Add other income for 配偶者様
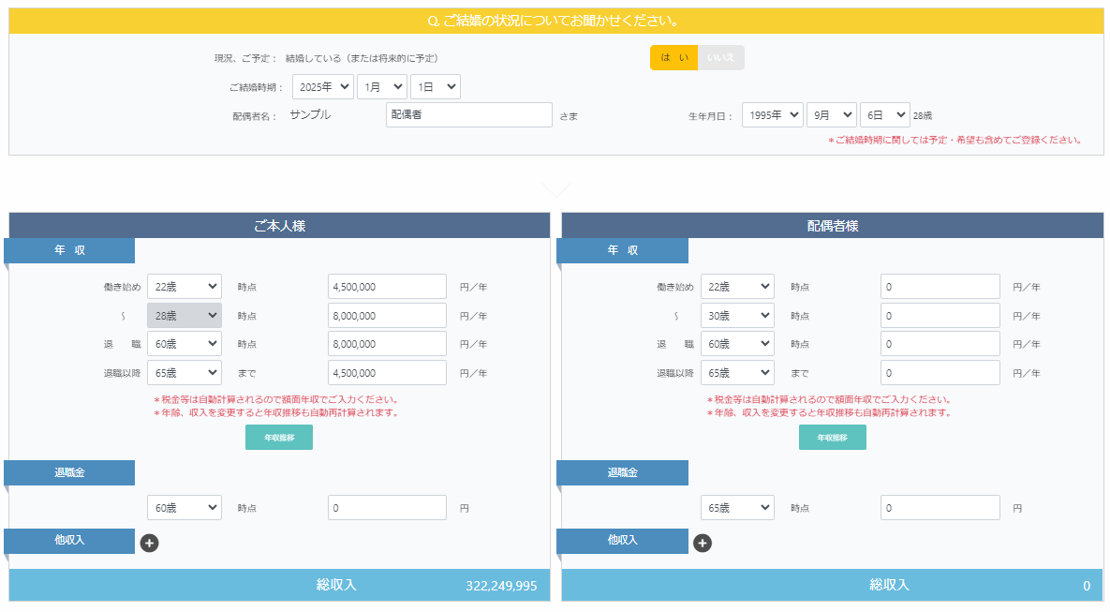This screenshot has width=1110, height=612. pyautogui.click(x=703, y=543)
